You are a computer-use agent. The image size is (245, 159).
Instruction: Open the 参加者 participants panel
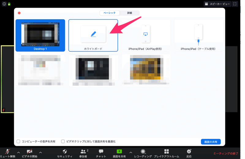pyautogui.click(x=83, y=153)
